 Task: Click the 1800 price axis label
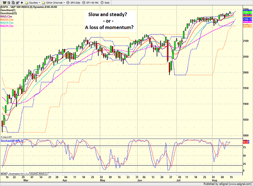coord(246,135)
